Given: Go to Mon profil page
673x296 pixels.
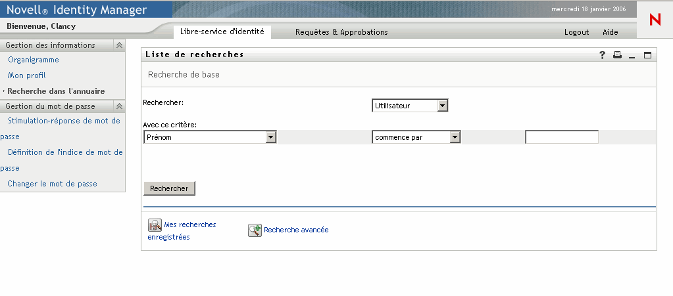Looking at the screenshot, I should [x=26, y=75].
